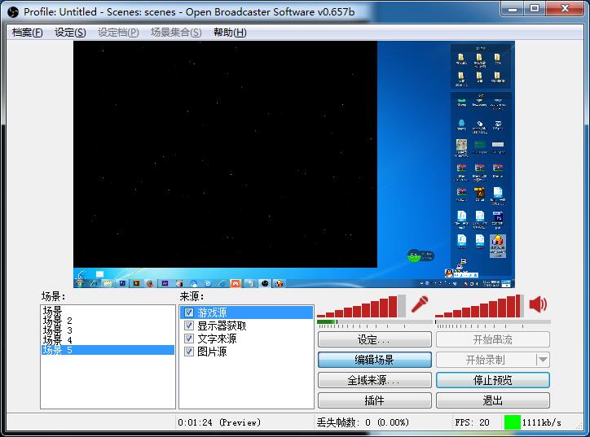Viewport: 590px width, 437px height.
Task: Uncheck the 图片源 source checkbox
Action: click(189, 352)
